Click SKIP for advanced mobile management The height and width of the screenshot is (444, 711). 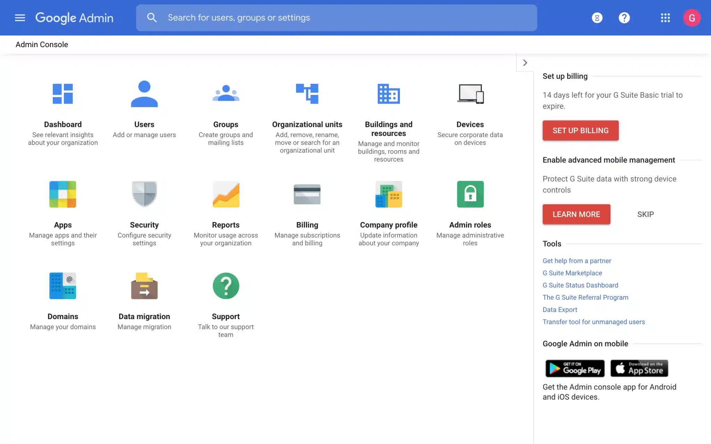coord(645,214)
